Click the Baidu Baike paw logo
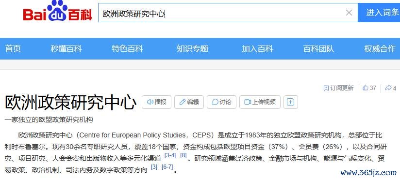 point(57,11)
